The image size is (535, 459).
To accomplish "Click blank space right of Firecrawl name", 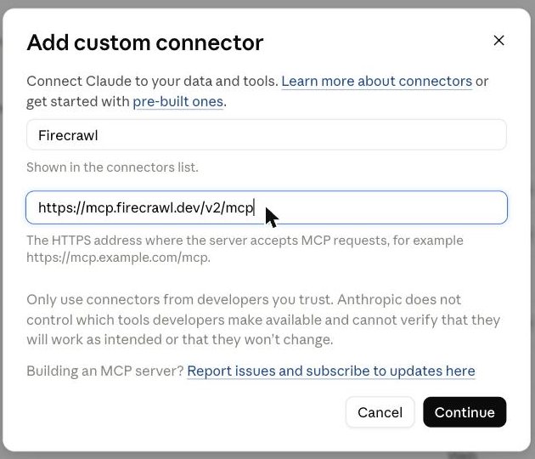I will tap(301, 135).
